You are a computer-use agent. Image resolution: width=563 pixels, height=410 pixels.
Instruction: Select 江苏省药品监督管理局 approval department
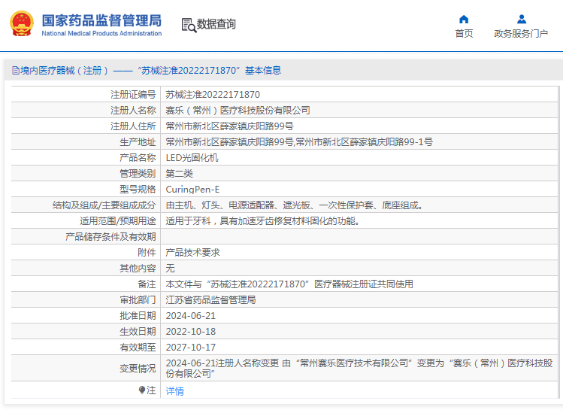click(x=210, y=300)
